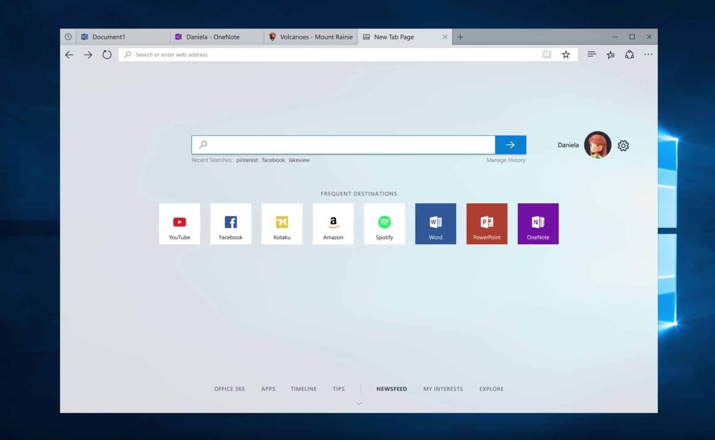715x440 pixels.
Task: Toggle reading view in the address bar
Action: pos(547,54)
